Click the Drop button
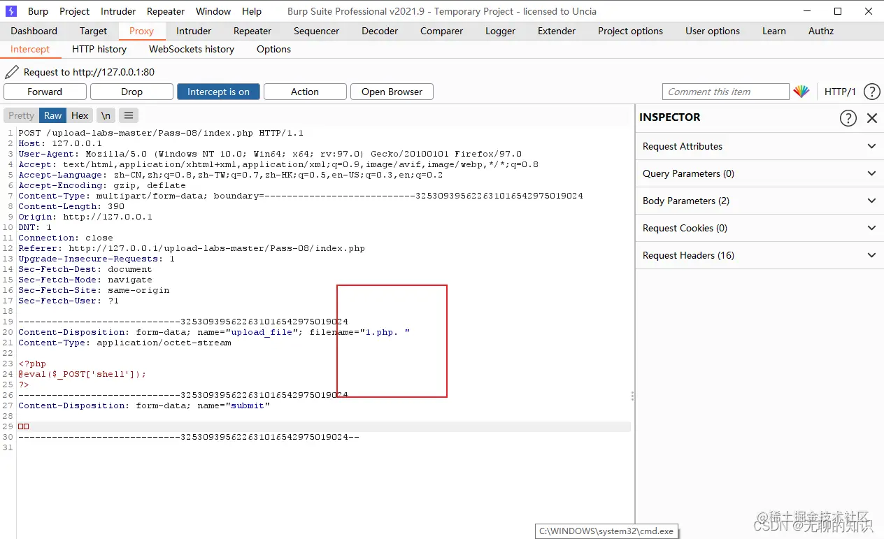 pos(131,92)
